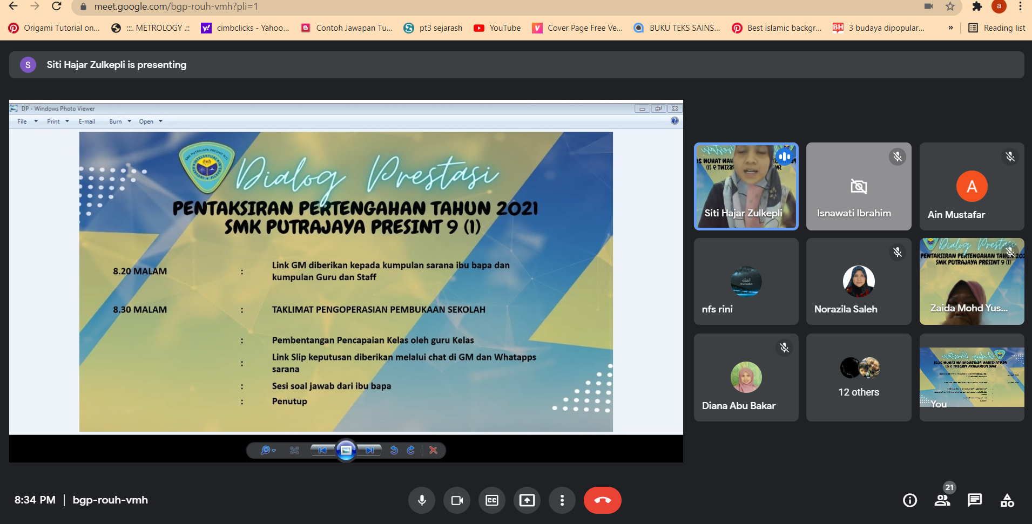
Task: Open the browser Extensions puzzle icon
Action: click(977, 6)
